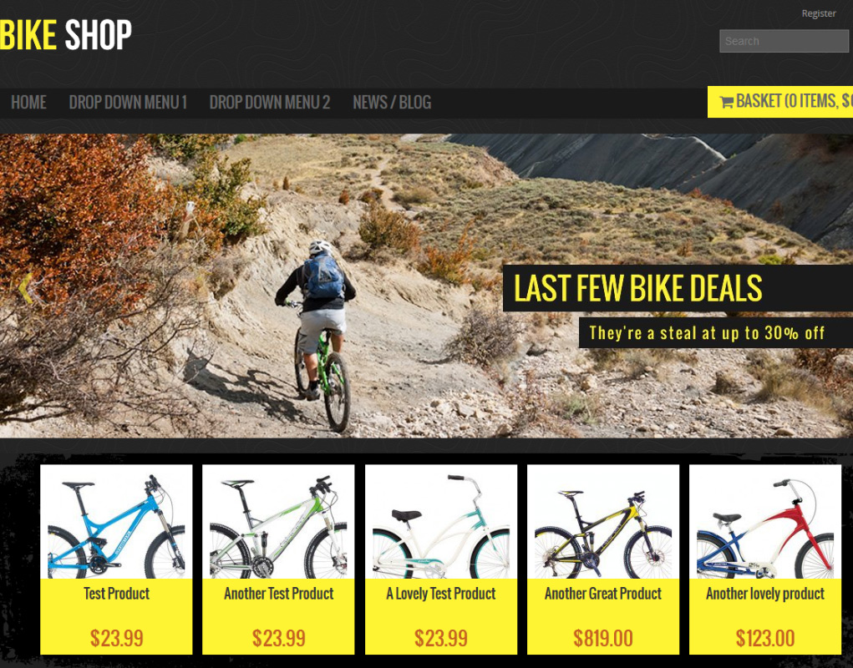
Task: Expand Drop Down Menu 1
Action: (x=128, y=102)
